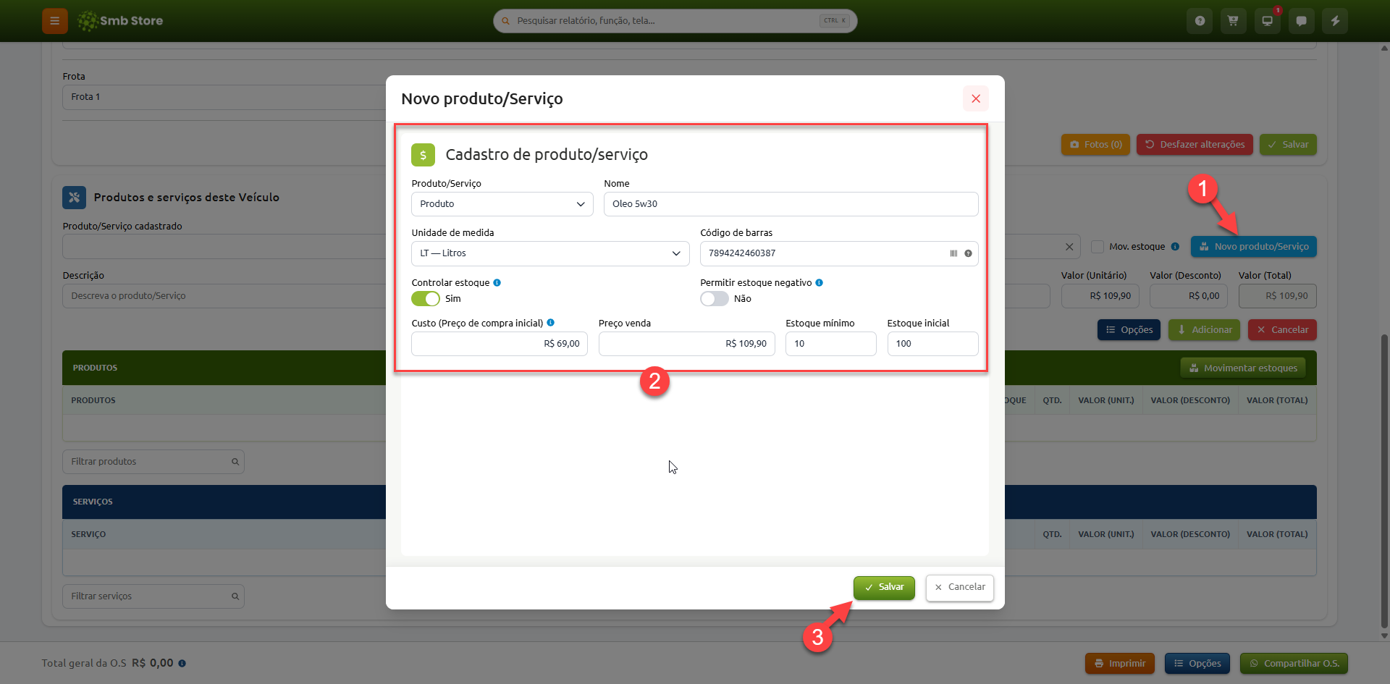Image resolution: width=1390 pixels, height=684 pixels.
Task: Click the Estoque mínimo field
Action: click(x=830, y=344)
